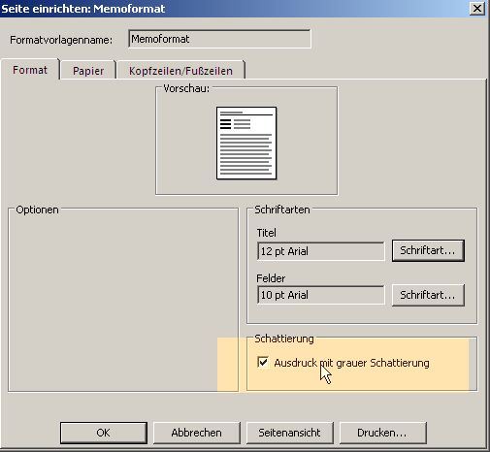Screen dimensions: 490x452
Task: Open Schriftart dialog for Titel font
Action: (x=428, y=250)
